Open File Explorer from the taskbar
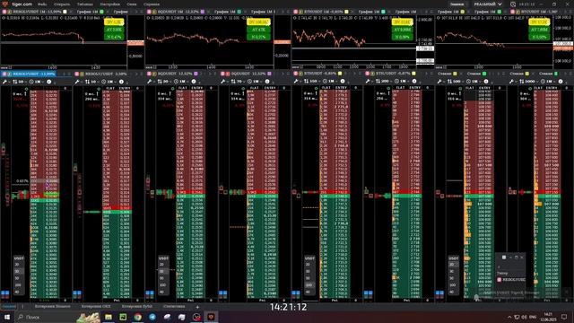Screen dimensions: 574x323 [109, 317]
